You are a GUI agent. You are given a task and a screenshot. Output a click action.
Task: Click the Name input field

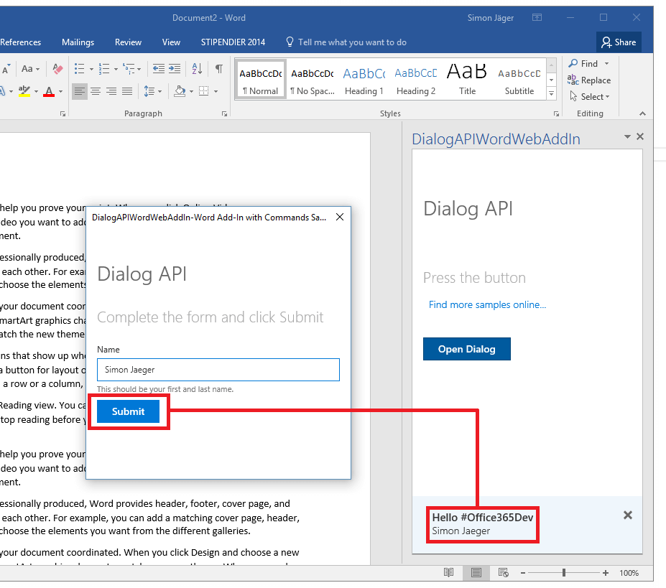[218, 370]
